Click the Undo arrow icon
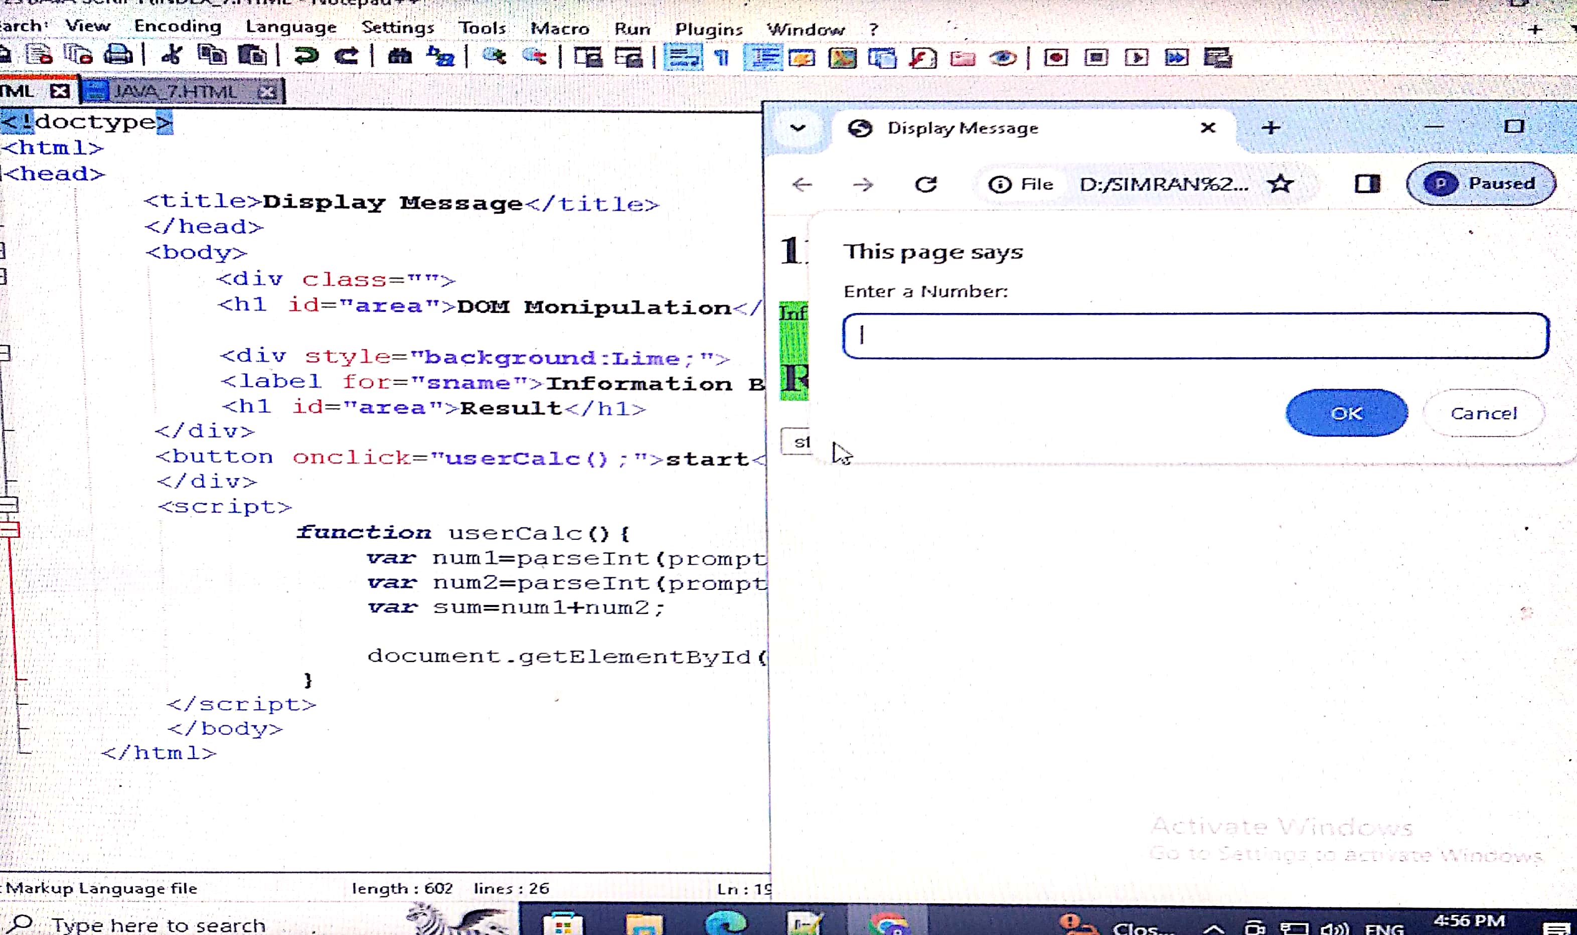Viewport: 1577px width, 935px height. [307, 56]
